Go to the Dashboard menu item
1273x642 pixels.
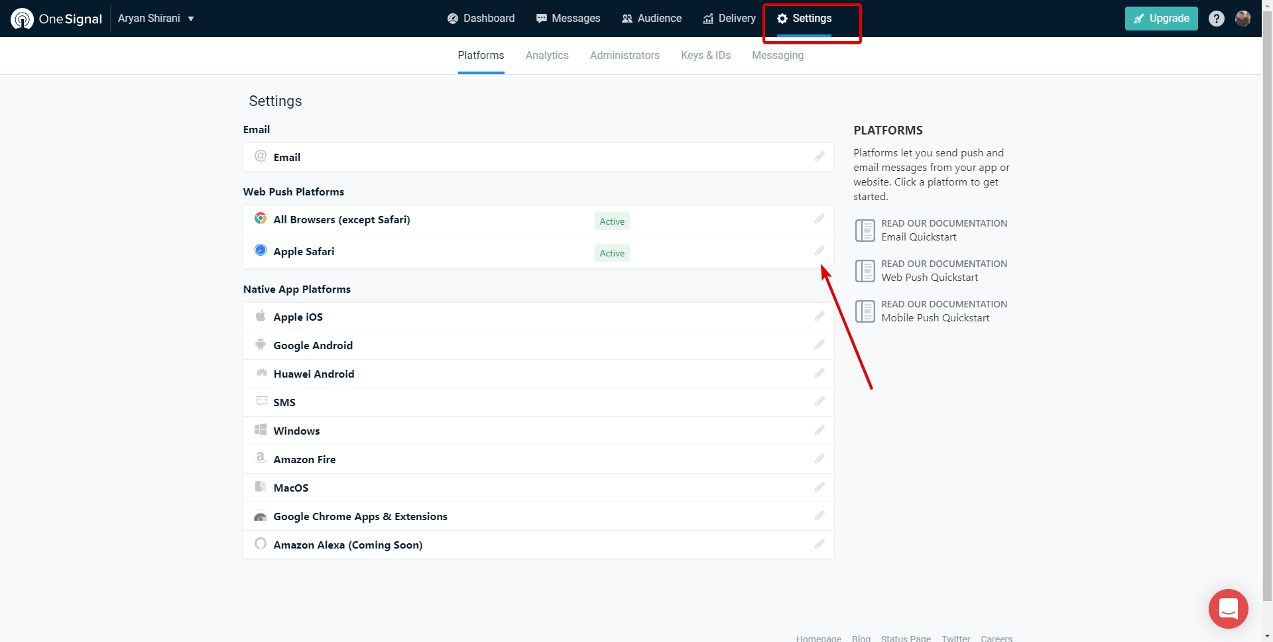pyautogui.click(x=481, y=19)
